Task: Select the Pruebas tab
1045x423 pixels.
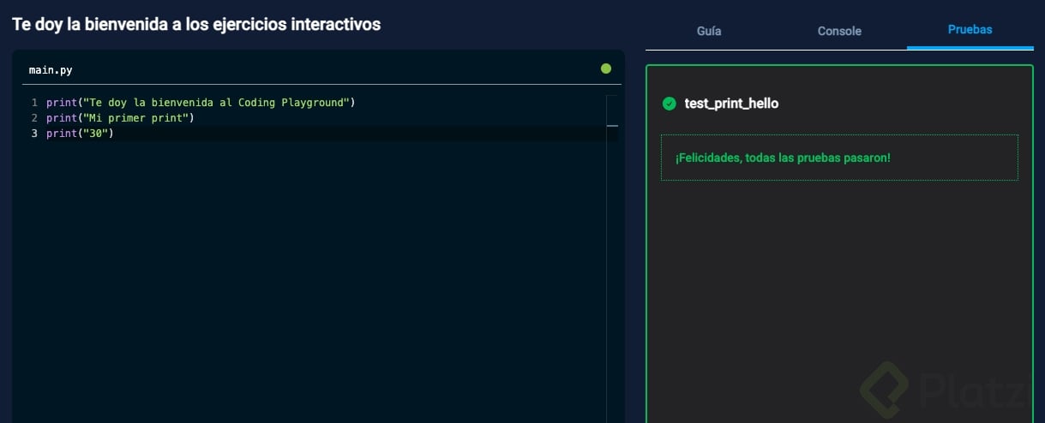Action: (x=970, y=30)
